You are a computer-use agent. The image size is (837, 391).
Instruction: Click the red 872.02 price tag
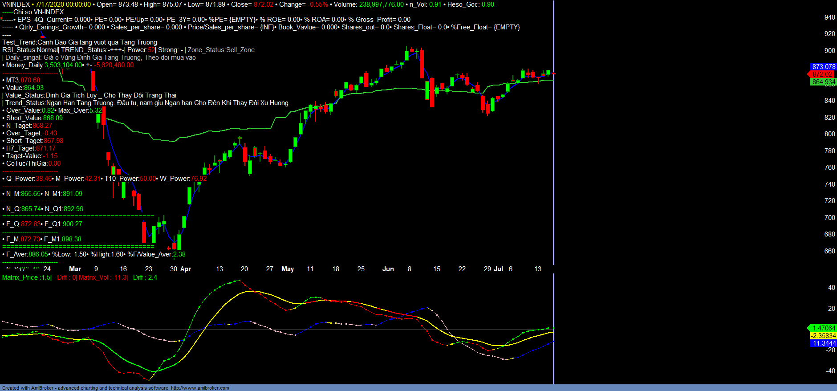[822, 74]
